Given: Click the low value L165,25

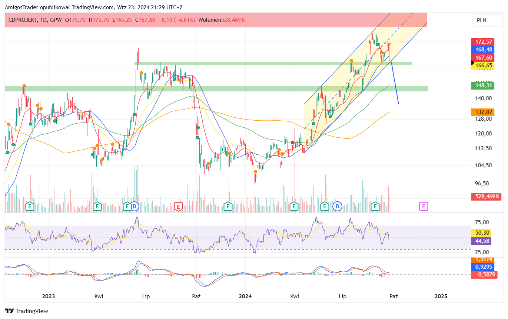Looking at the screenshot, I should coord(122,20).
